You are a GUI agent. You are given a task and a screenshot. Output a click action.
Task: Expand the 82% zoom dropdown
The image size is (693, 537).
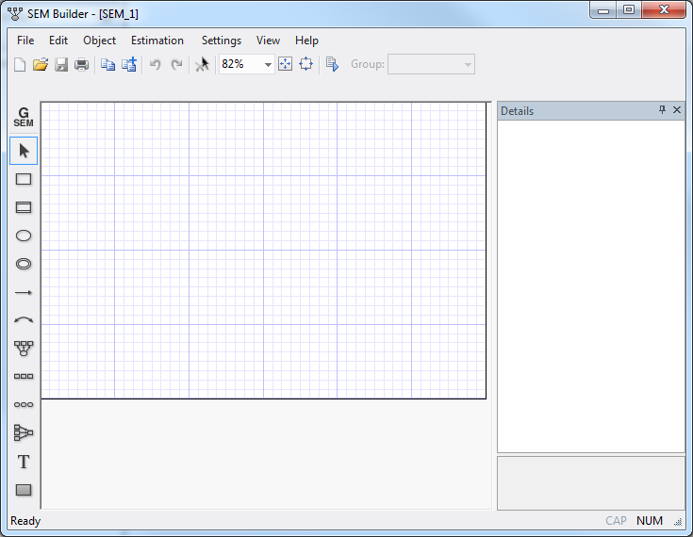268,64
